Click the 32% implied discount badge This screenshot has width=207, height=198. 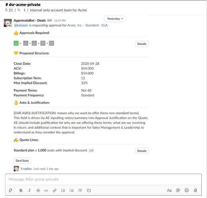pyautogui.click(x=91, y=151)
